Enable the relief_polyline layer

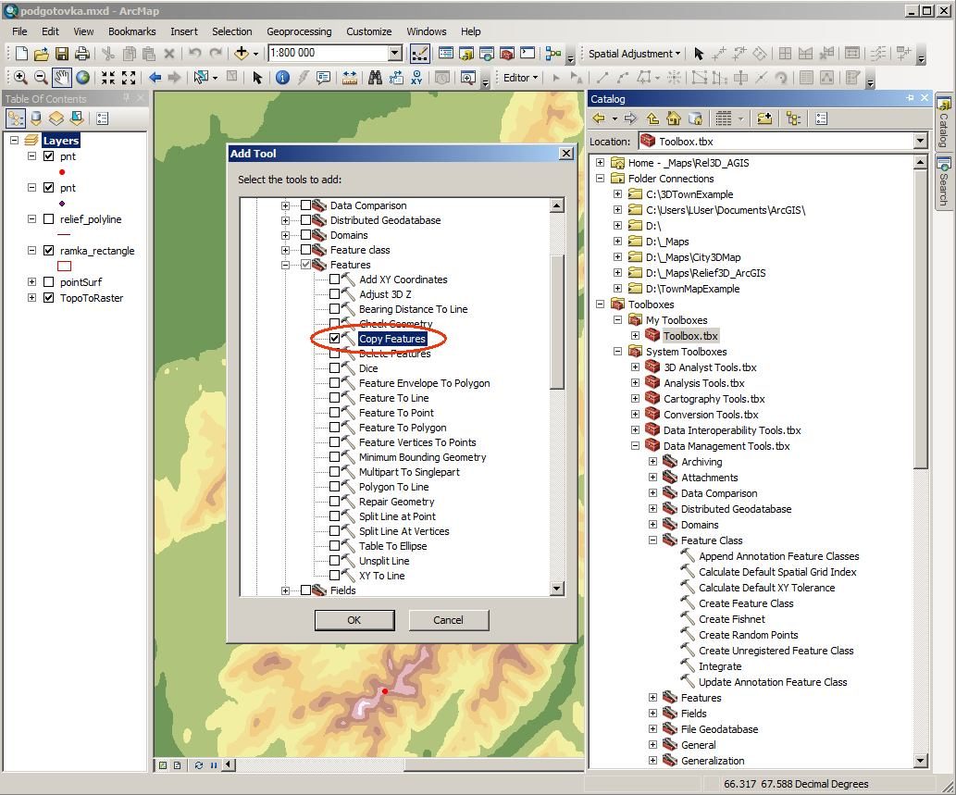49,218
